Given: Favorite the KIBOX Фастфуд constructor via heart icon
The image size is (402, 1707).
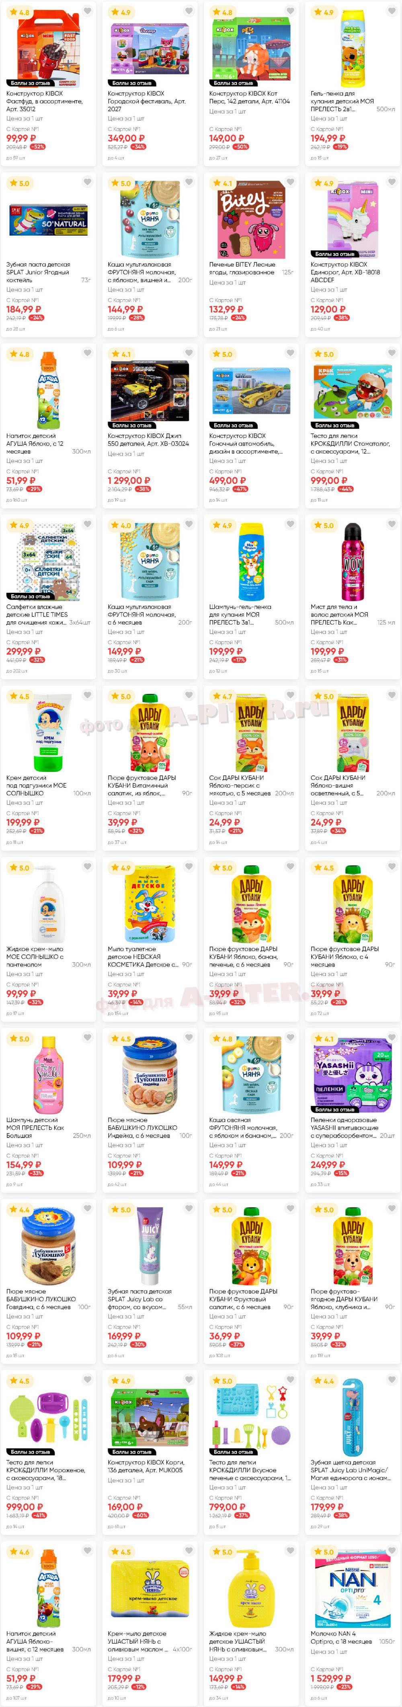Looking at the screenshot, I should [x=87, y=11].
